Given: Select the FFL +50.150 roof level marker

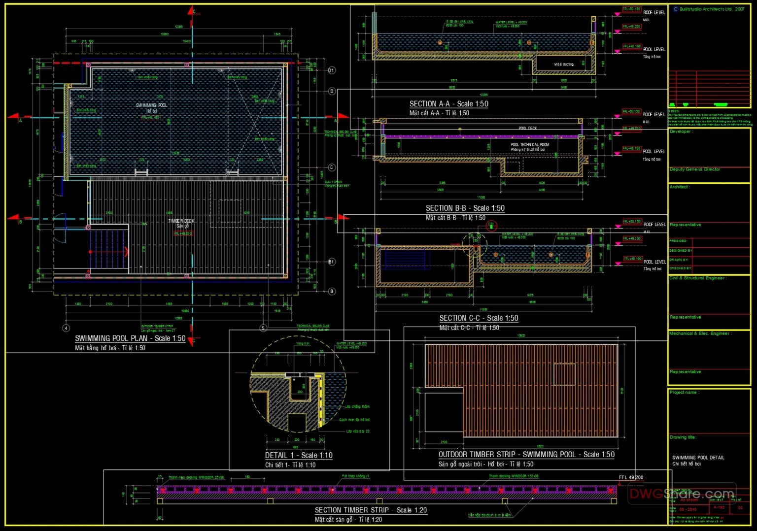Looking at the screenshot, I should click(631, 8).
